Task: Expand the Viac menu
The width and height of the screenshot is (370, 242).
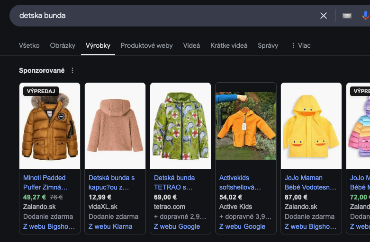Action: pos(301,45)
